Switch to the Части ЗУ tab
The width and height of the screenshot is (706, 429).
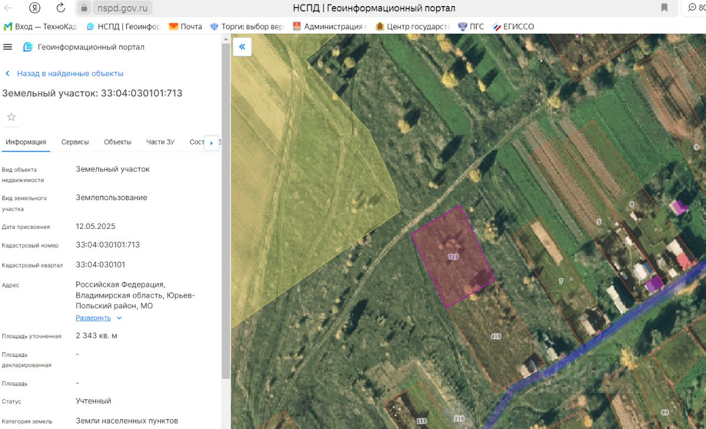161,142
